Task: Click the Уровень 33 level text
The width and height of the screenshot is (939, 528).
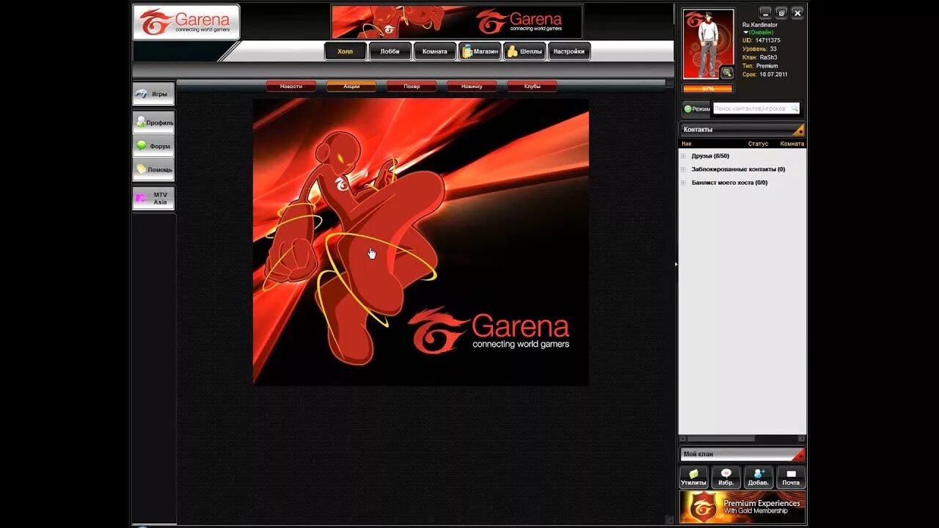Action: click(759, 49)
